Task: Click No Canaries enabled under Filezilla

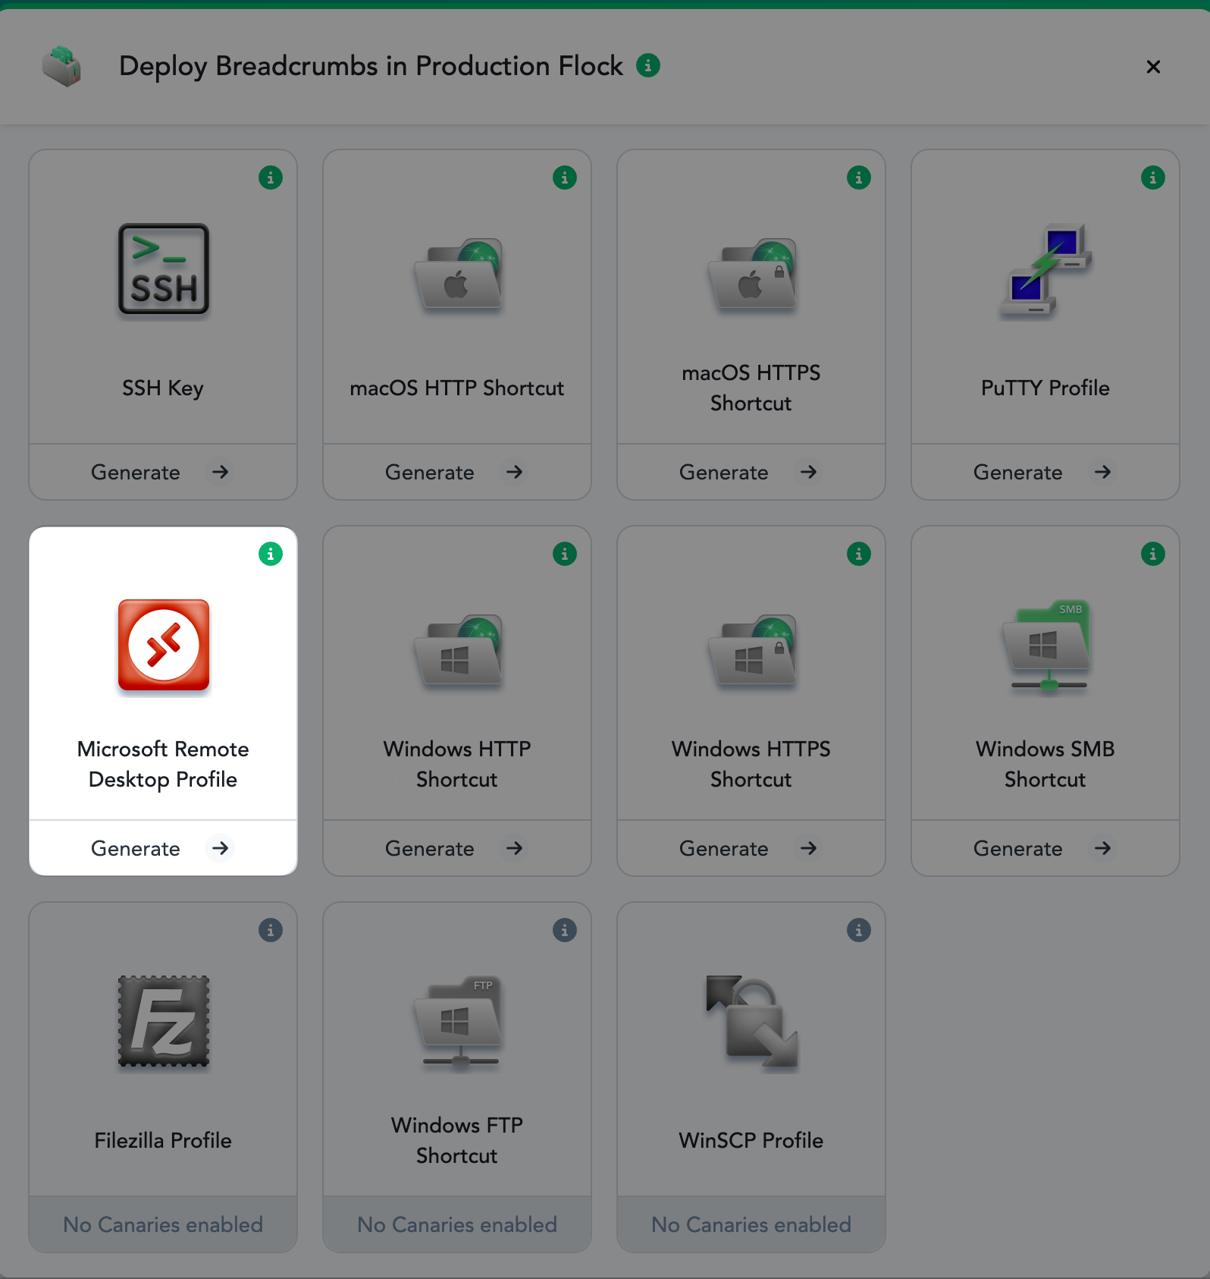Action: 163,1224
